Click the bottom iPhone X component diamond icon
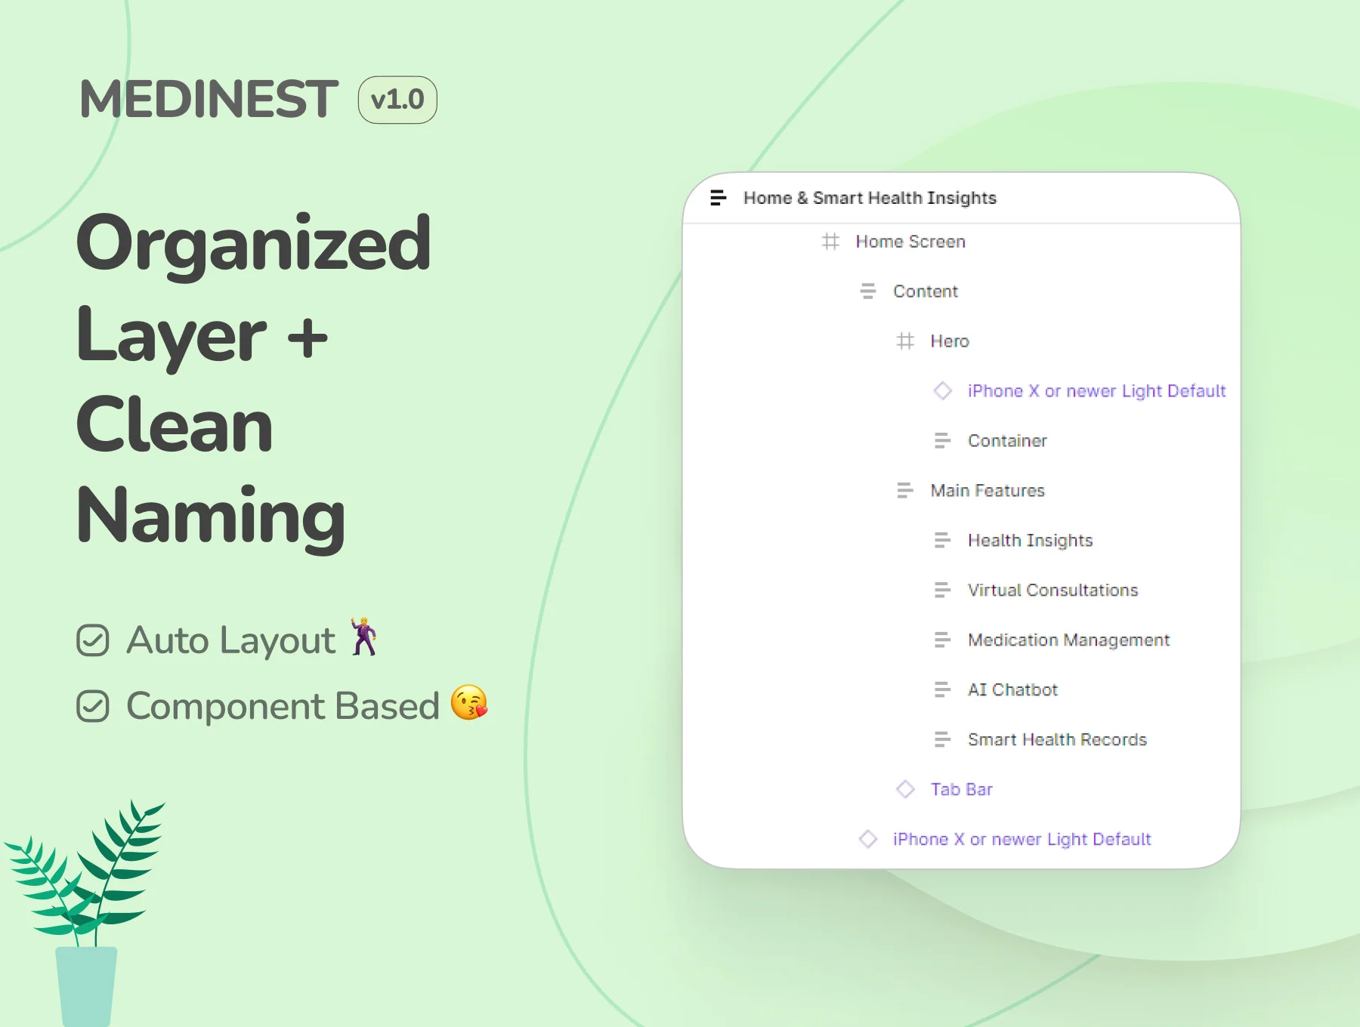 pyautogui.click(x=868, y=840)
